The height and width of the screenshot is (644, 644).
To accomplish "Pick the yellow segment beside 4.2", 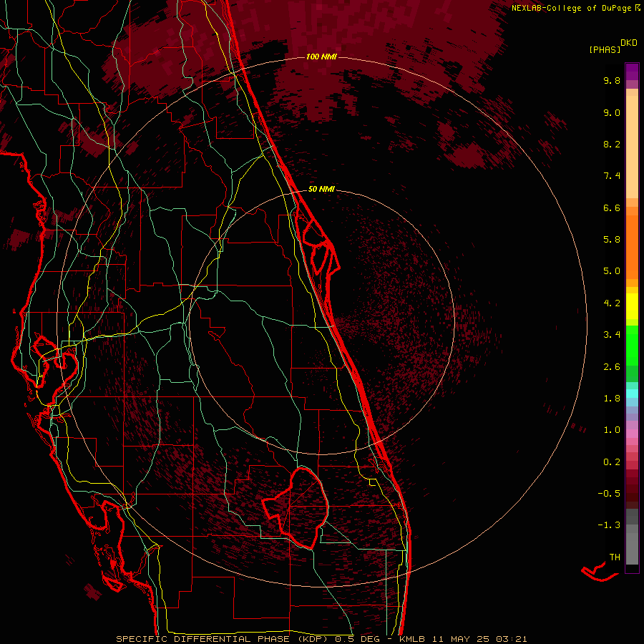I will 632,306.
